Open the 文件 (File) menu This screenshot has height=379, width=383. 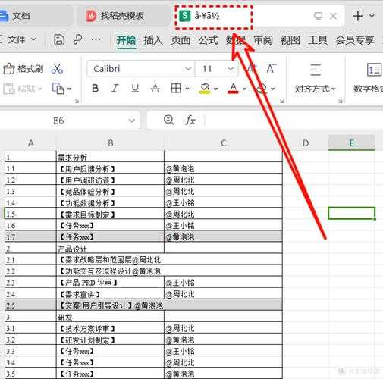point(17,39)
